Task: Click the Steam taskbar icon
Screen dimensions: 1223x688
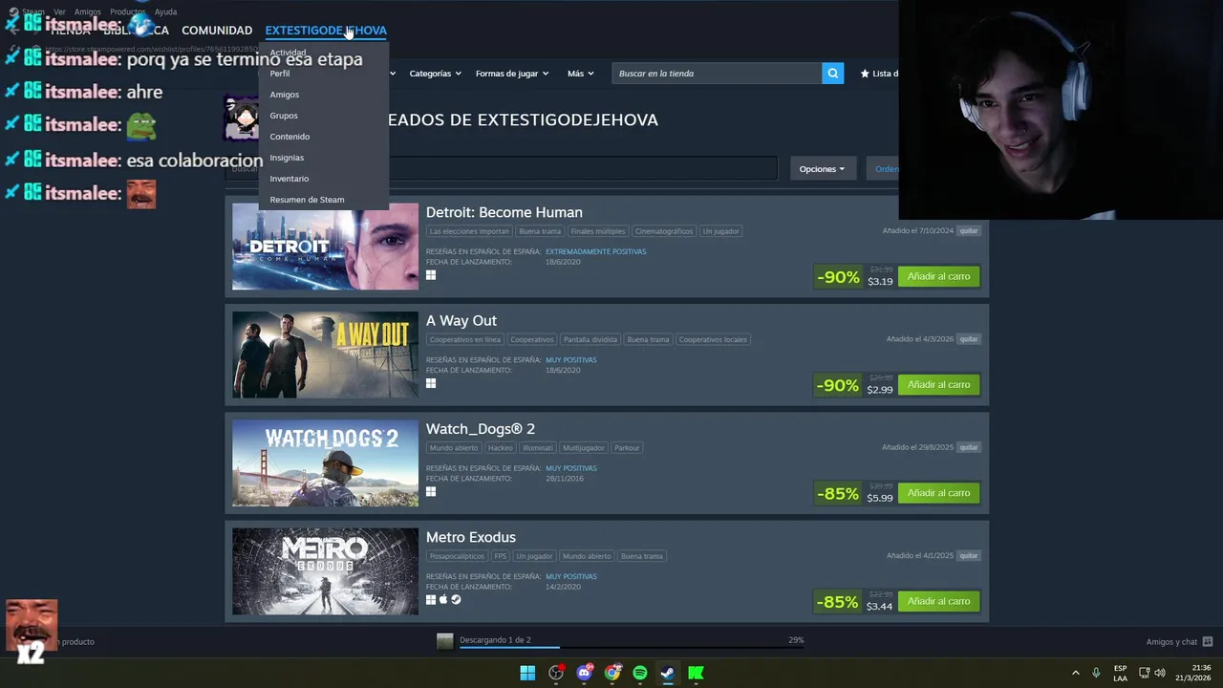Action: [668, 673]
